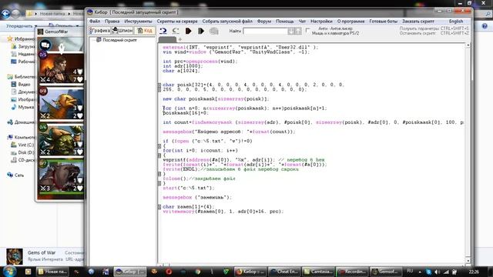Open the Чат menu
The height and width of the screenshot is (277, 493).
click(302, 22)
